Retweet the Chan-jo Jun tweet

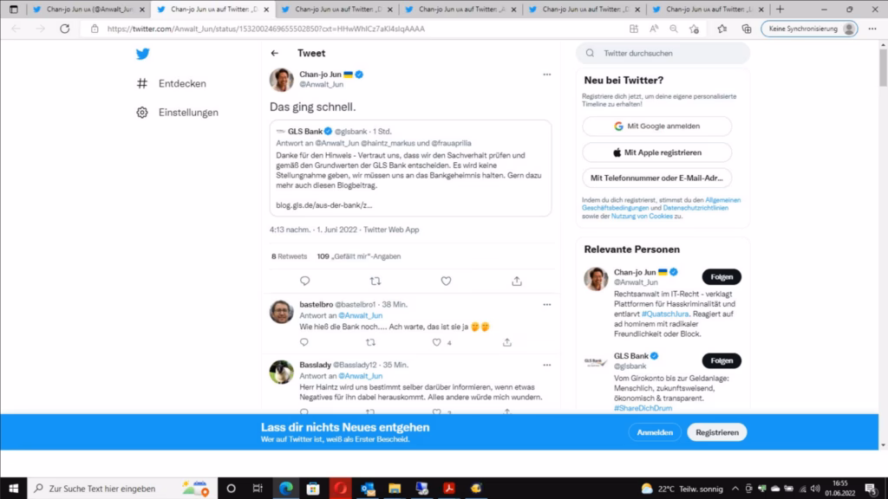click(x=375, y=281)
